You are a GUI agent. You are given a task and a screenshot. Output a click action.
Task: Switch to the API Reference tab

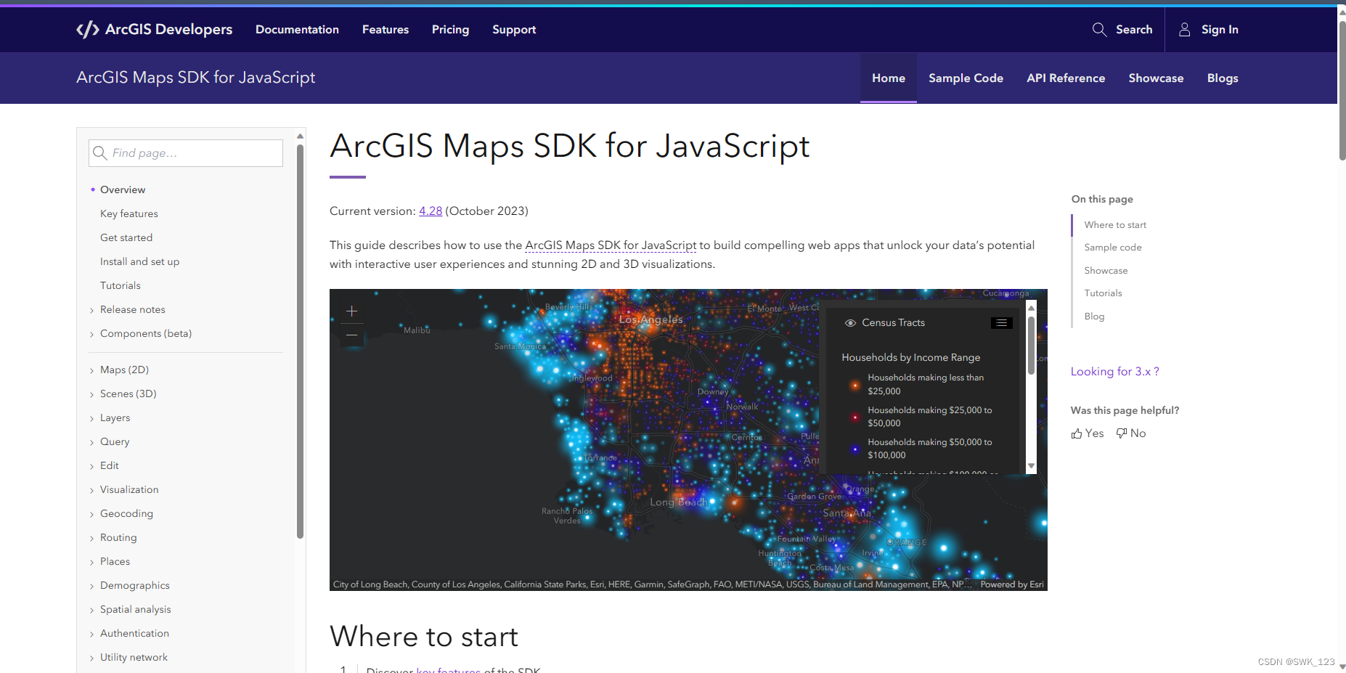click(x=1066, y=78)
